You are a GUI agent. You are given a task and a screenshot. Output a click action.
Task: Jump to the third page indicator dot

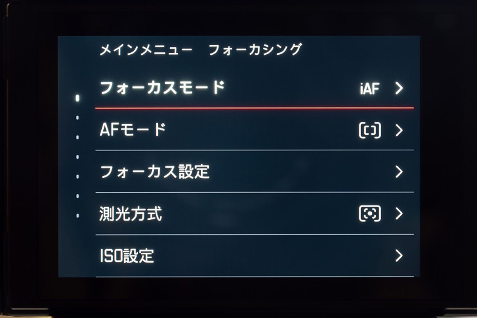click(77, 137)
